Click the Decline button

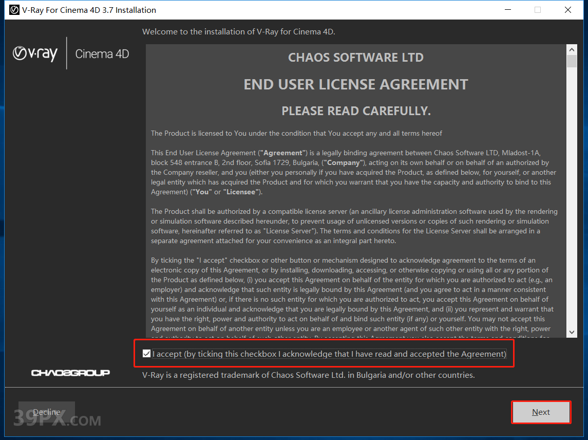click(x=47, y=412)
